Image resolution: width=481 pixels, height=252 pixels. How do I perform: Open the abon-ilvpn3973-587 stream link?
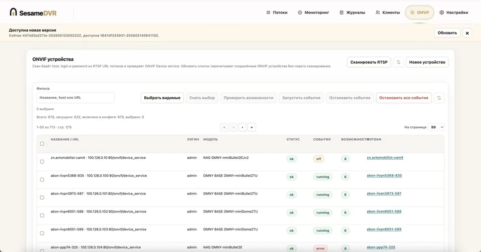384,193
